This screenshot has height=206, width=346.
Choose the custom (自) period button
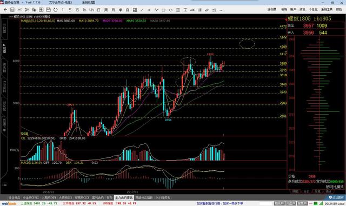pos(128,10)
